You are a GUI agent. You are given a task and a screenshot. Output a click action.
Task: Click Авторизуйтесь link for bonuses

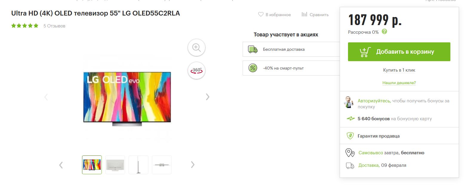click(374, 101)
